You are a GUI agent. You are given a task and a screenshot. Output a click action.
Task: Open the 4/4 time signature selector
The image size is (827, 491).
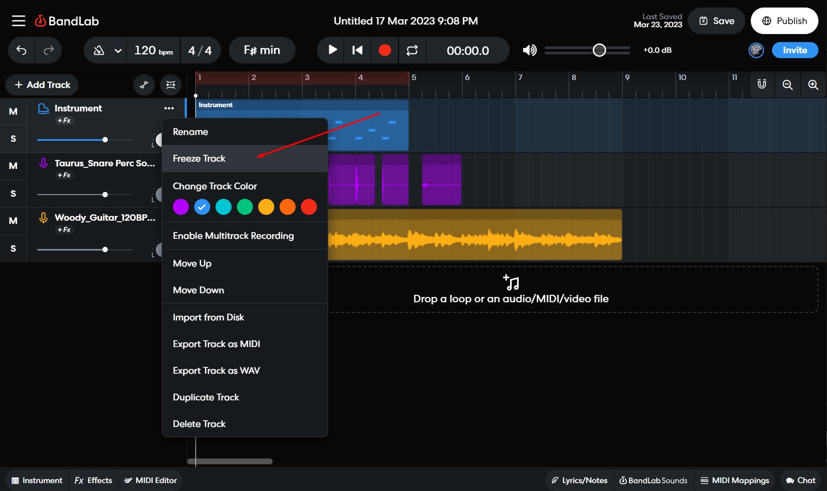coord(201,50)
